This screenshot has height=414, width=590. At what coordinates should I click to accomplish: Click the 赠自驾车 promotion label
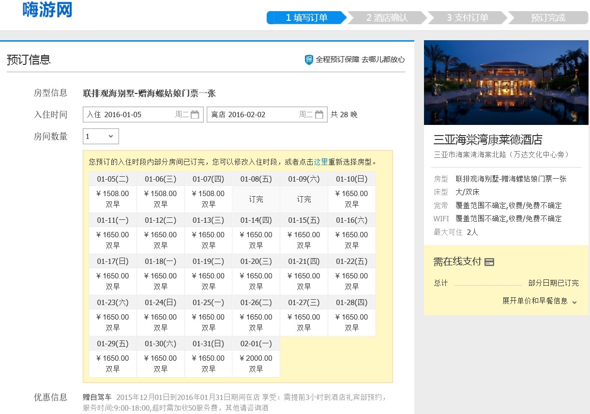(x=97, y=398)
